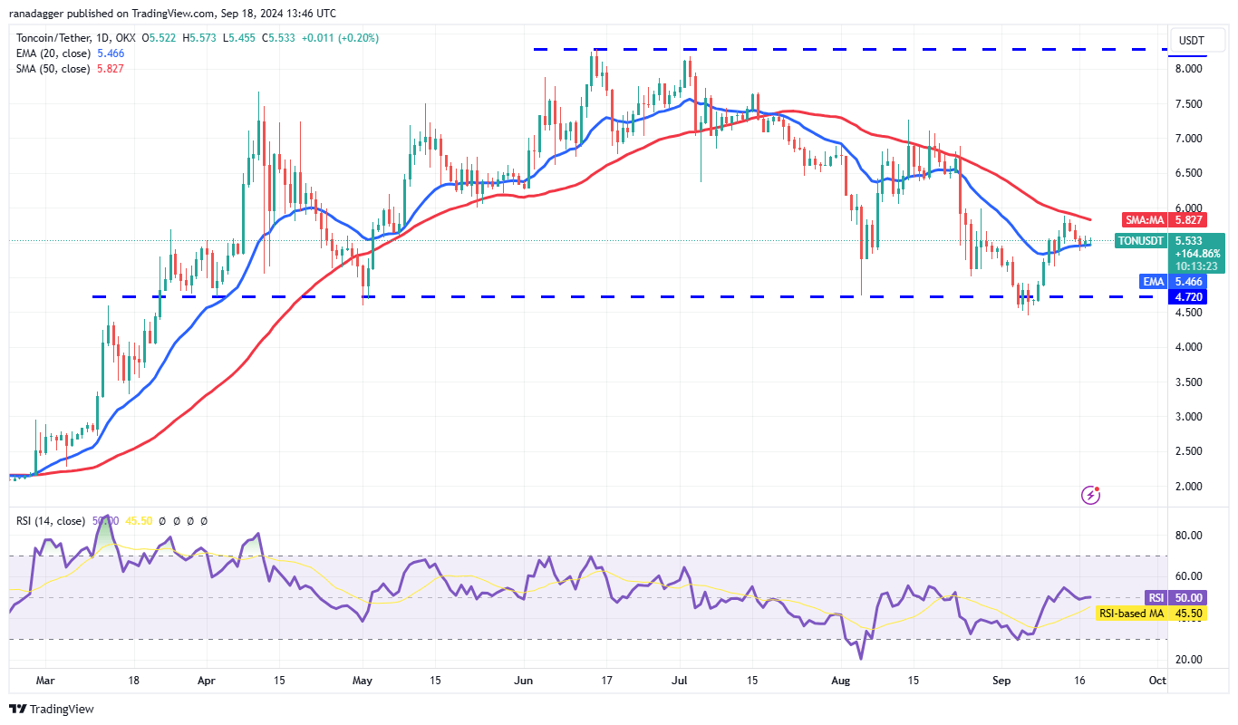The height and width of the screenshot is (725, 1238).
Task: Click the 4.000 price axis label
Action: [x=1189, y=347]
